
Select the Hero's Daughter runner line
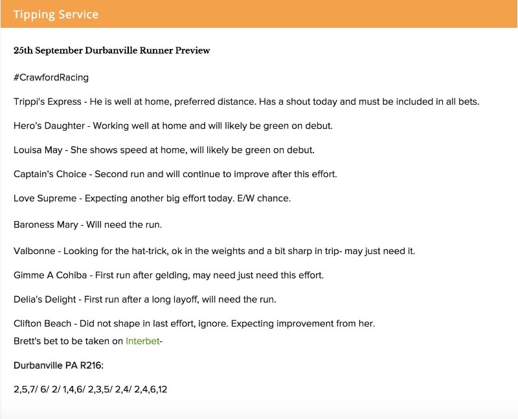tap(173, 126)
